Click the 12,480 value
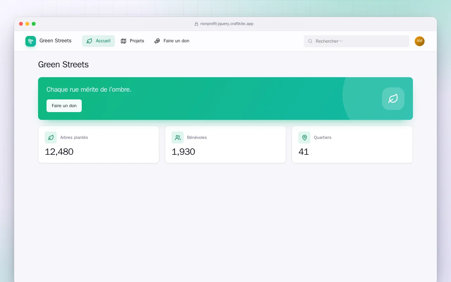The width and height of the screenshot is (451, 282). (x=59, y=152)
